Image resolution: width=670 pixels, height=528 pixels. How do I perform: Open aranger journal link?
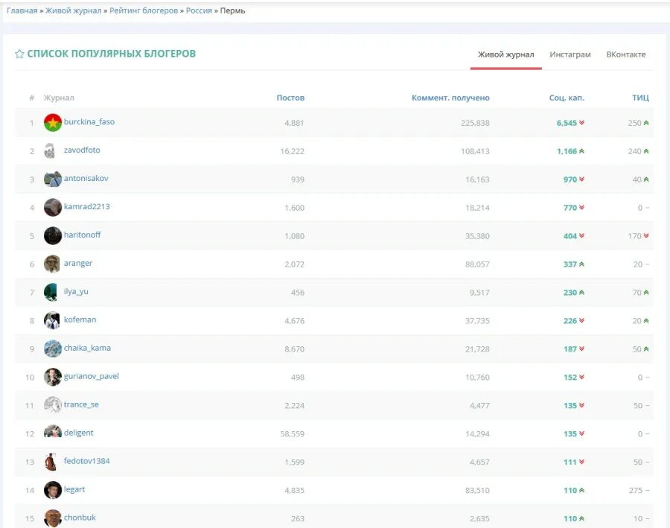(77, 264)
